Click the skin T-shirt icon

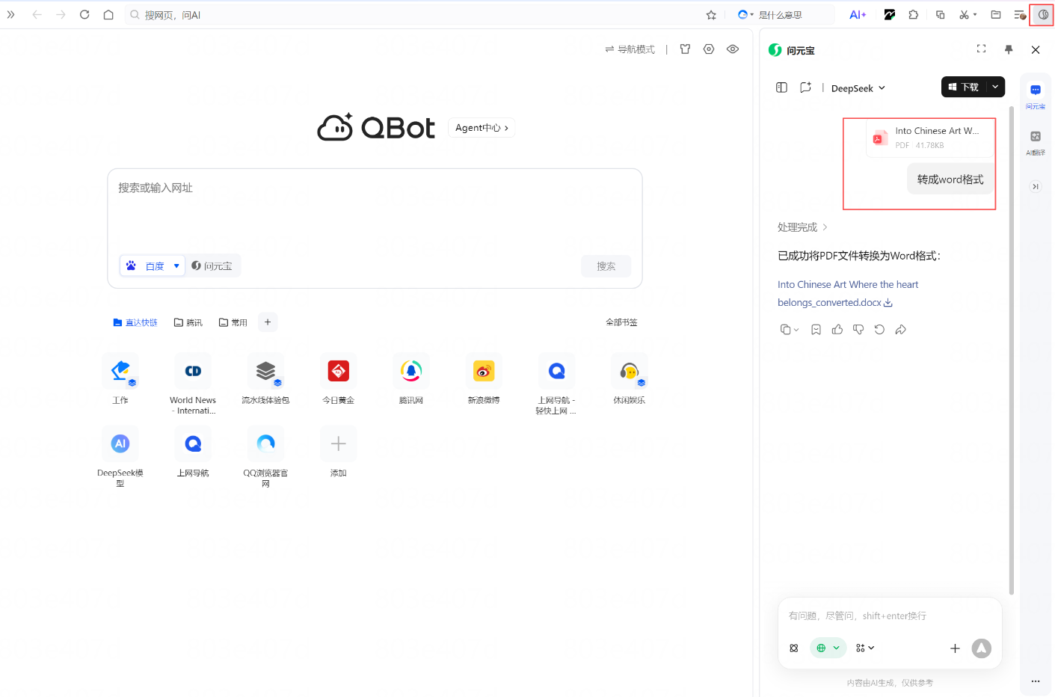click(x=685, y=49)
